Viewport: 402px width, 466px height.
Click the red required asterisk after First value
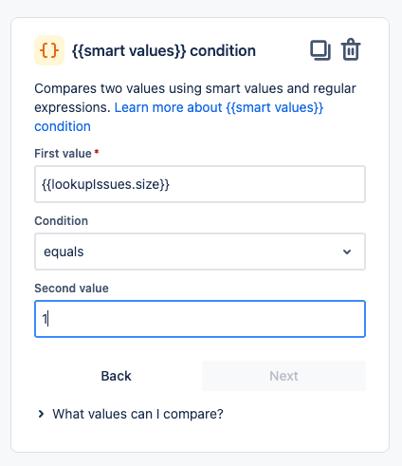point(97,152)
